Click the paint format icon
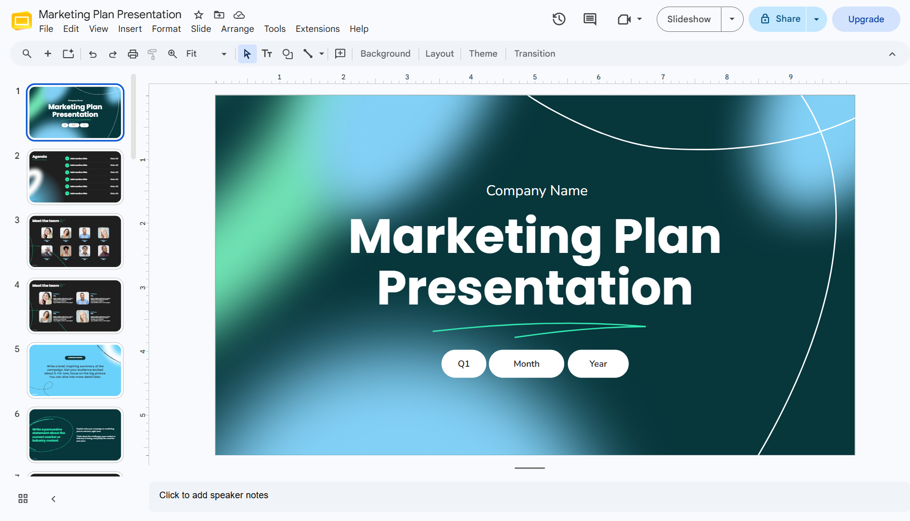 [152, 54]
